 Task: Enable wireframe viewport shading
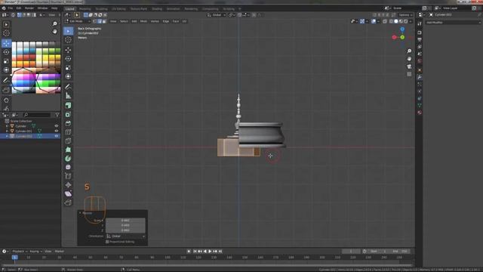pos(391,21)
